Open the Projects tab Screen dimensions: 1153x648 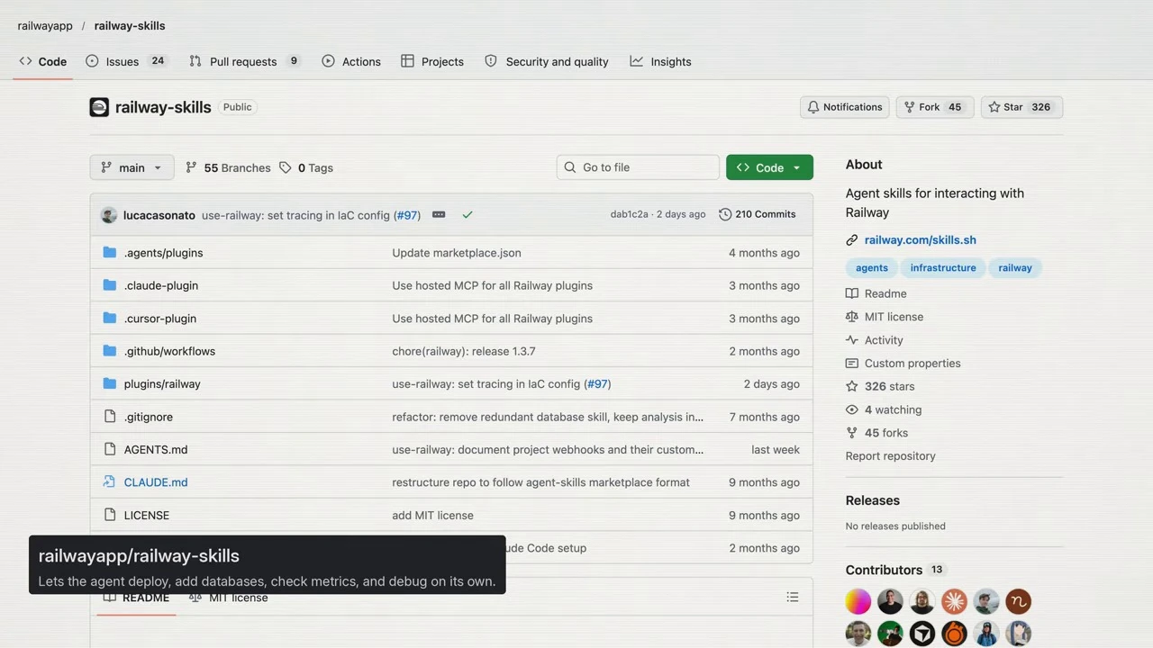coord(432,61)
